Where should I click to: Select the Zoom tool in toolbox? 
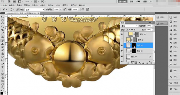pyautogui.click(x=2, y=88)
